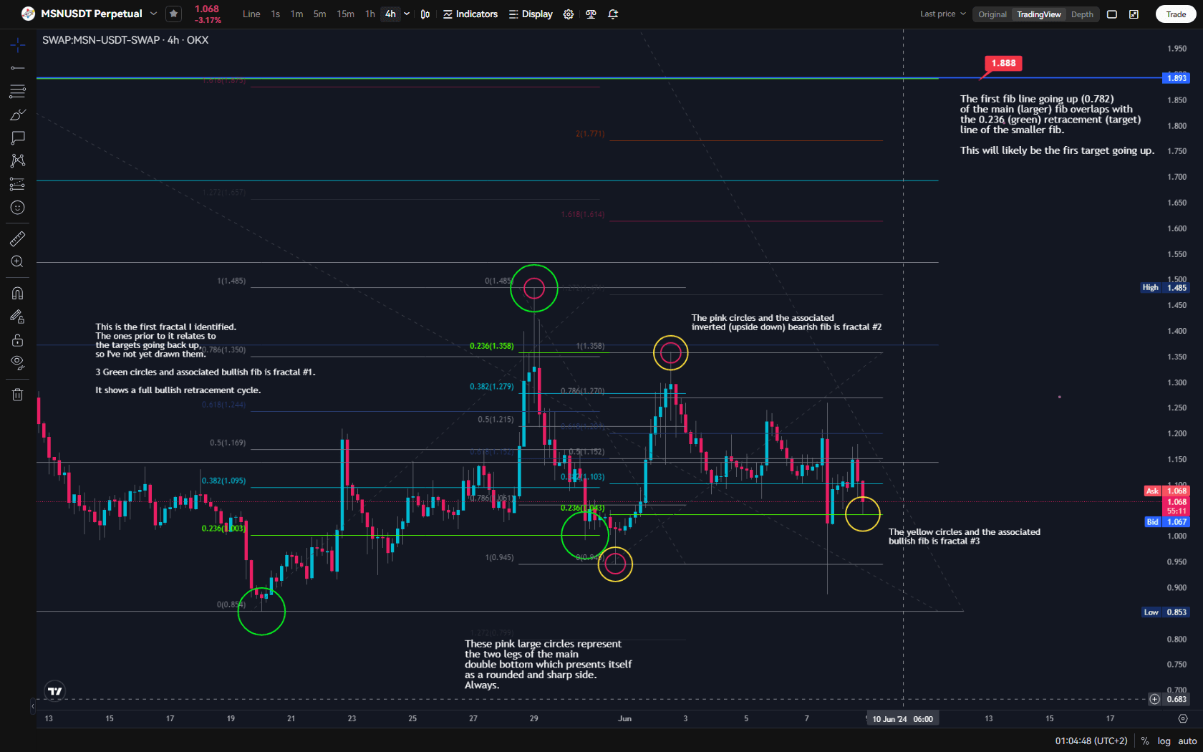Select the trend line drawing tool
Image resolution: width=1203 pixels, height=752 pixels.
(18, 68)
